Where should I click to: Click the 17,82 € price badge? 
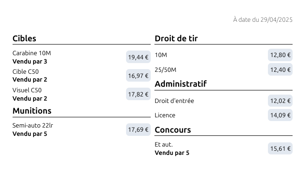pyautogui.click(x=138, y=94)
